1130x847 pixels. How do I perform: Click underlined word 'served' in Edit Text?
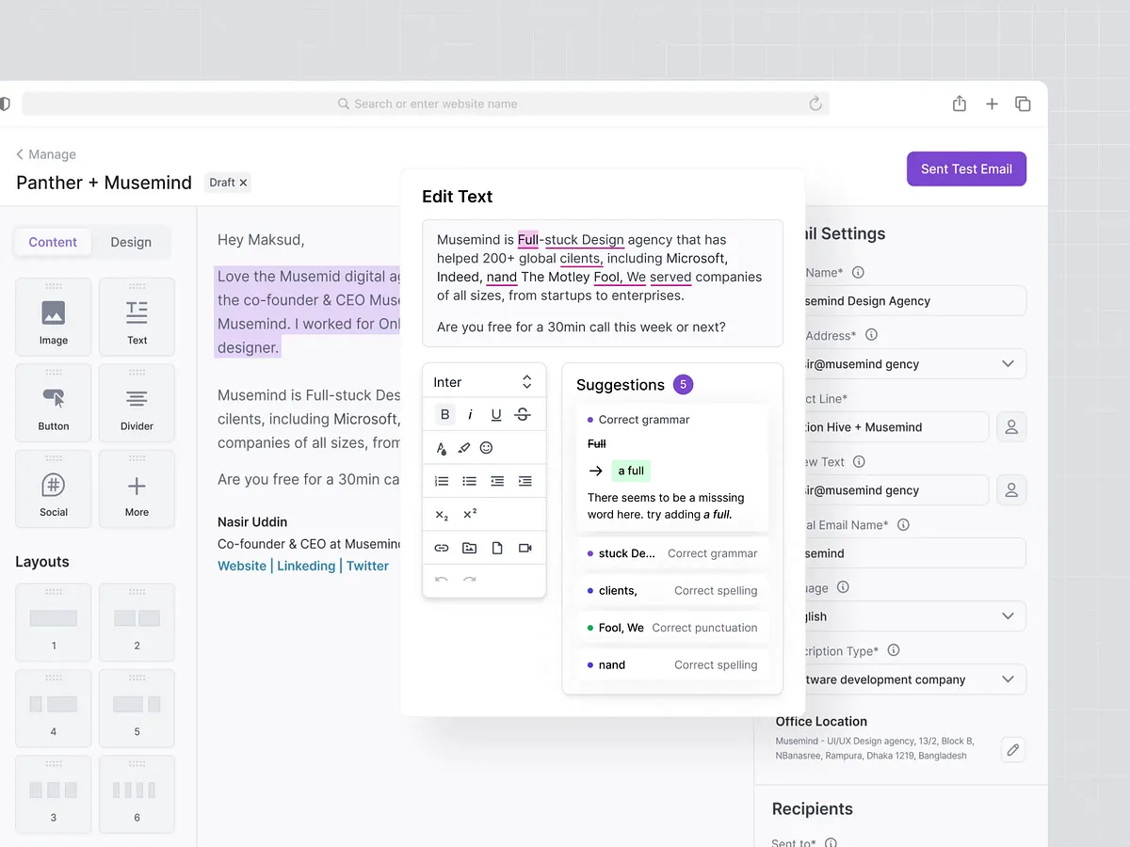tap(670, 278)
